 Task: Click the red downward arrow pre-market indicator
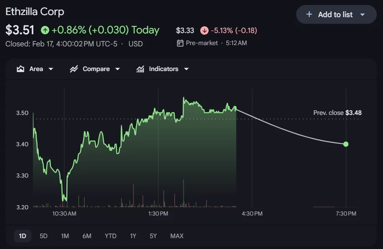point(204,30)
